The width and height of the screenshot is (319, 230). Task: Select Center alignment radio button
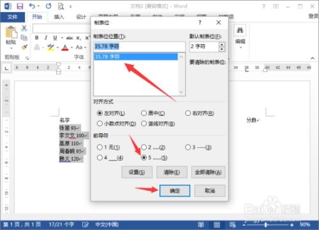144,113
